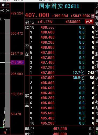The width and height of the screenshot is (98, 135).
Task: Select sell level 5 price 407.800
Action: [48, 52]
